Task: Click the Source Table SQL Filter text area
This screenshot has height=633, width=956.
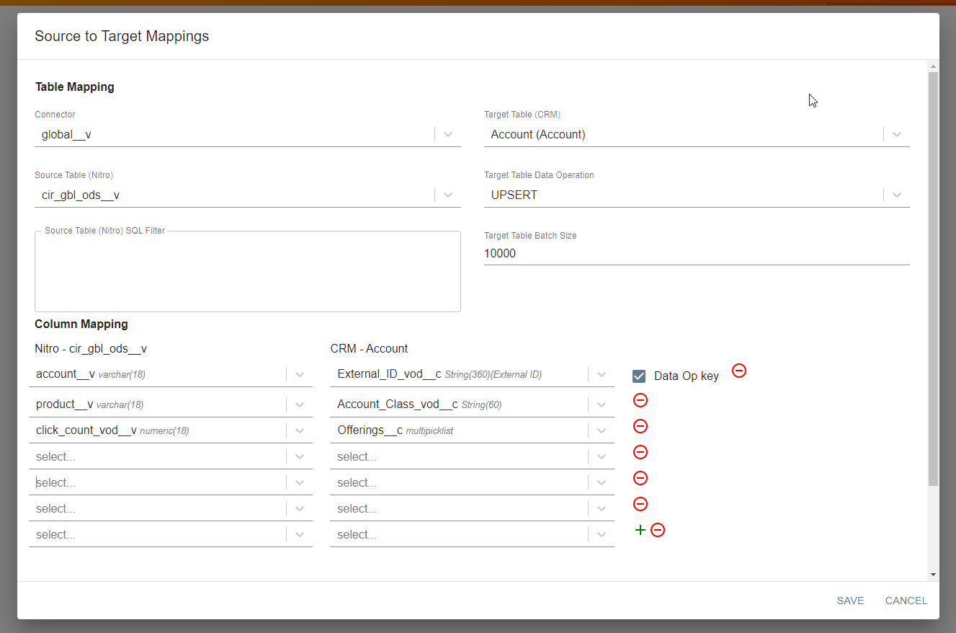Action: point(247,273)
